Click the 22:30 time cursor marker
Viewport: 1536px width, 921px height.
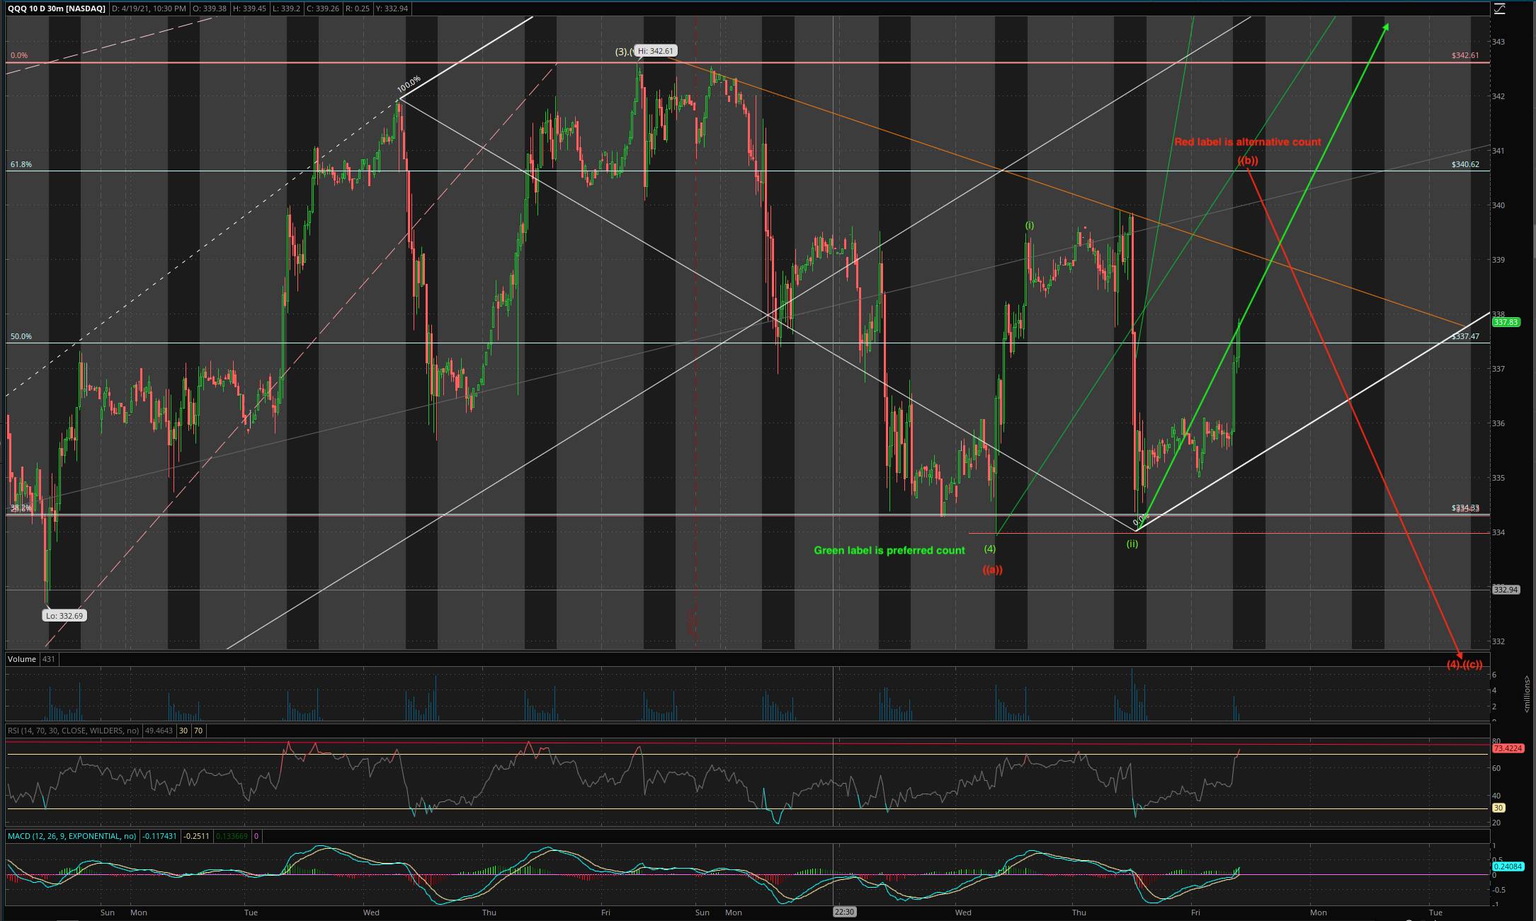(844, 912)
